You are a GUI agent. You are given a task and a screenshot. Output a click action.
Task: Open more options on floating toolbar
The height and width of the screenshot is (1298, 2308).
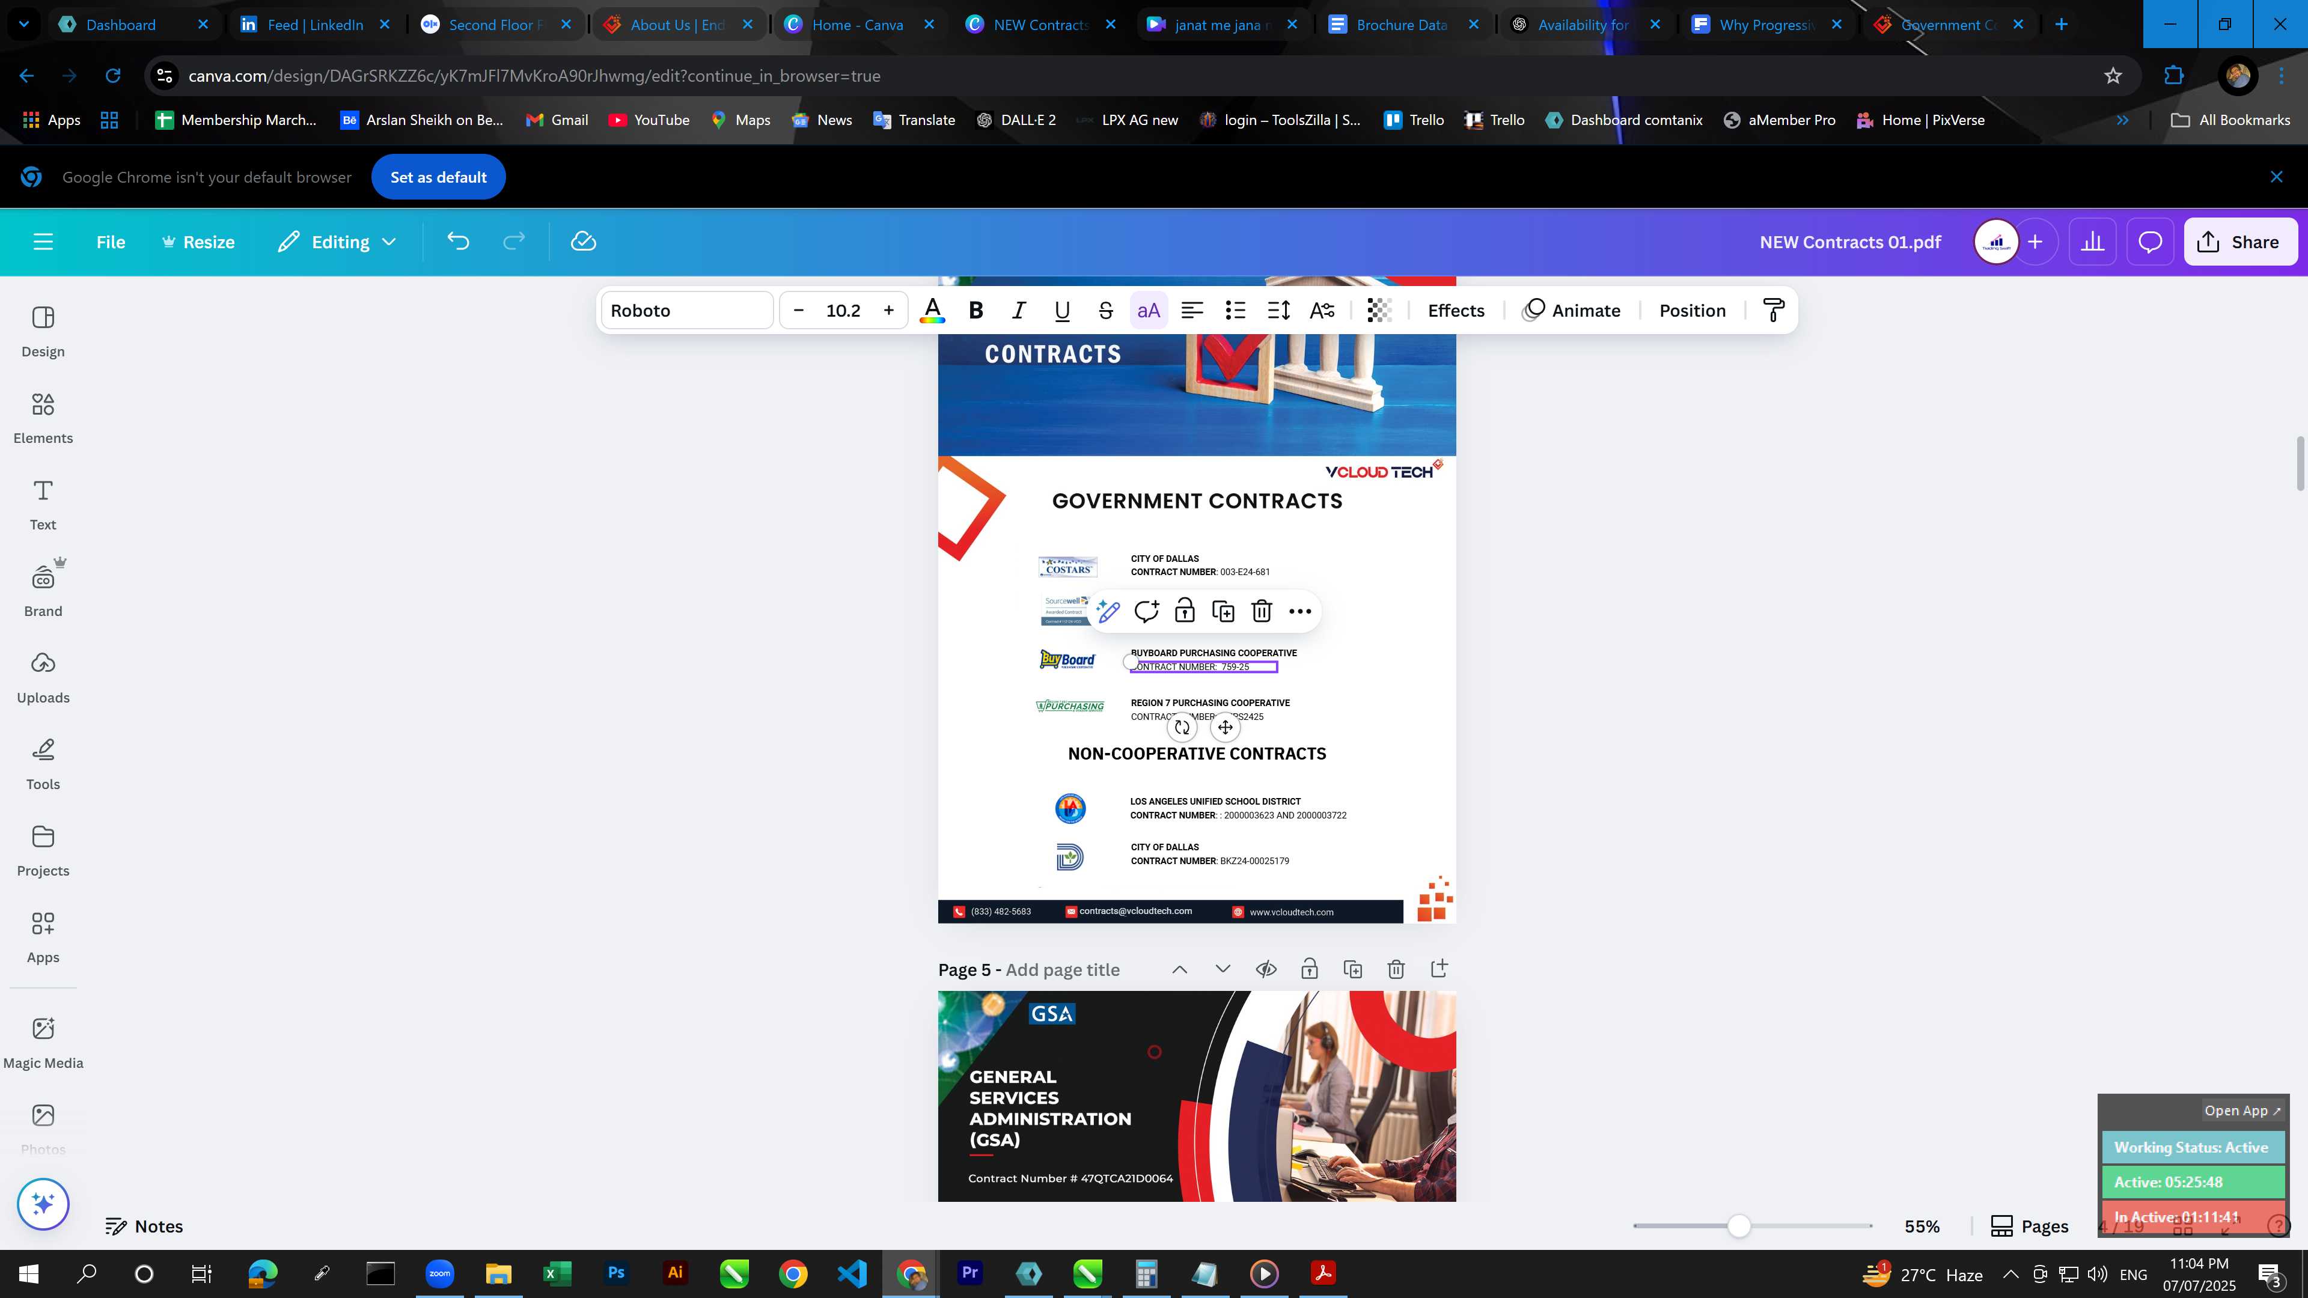[1300, 612]
